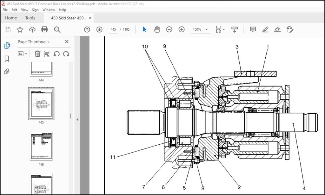Toggle scrolling mode keyboard icon
The height and width of the screenshot is (195, 325).
(235, 29)
